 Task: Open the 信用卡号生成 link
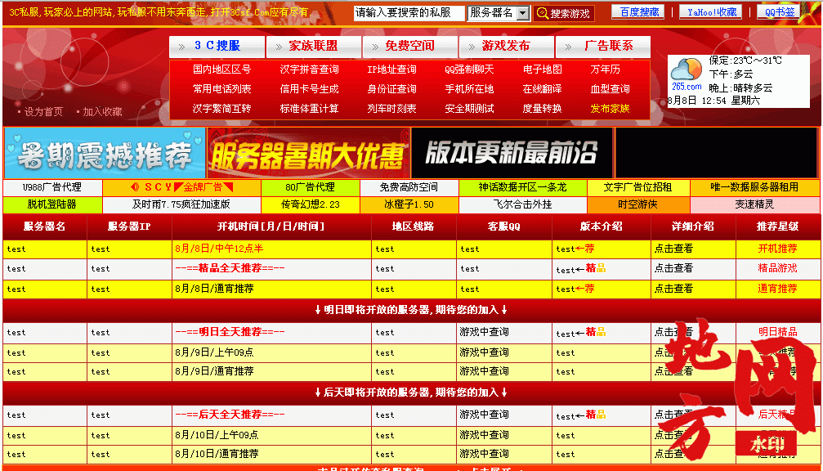309,89
